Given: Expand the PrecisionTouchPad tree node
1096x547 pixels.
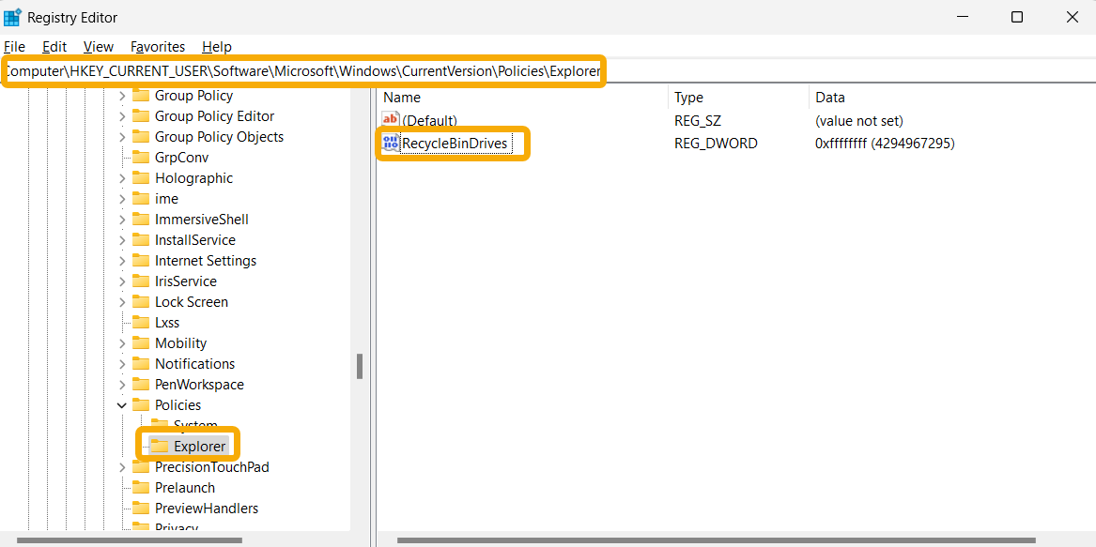Looking at the screenshot, I should pyautogui.click(x=121, y=466).
